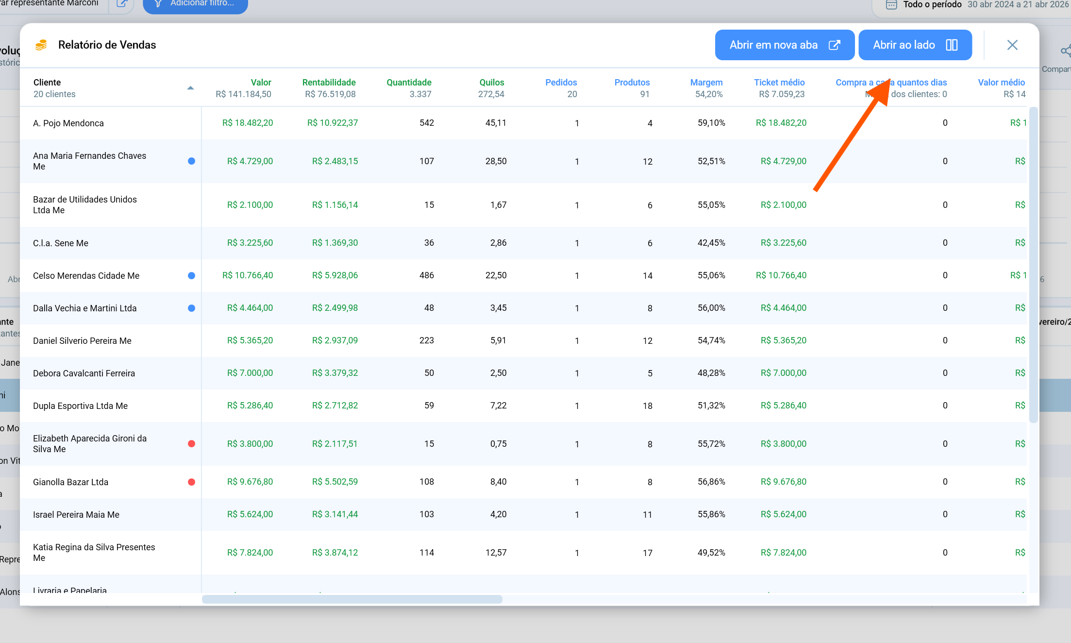
Task: Select the Margem column header
Action: 706,83
